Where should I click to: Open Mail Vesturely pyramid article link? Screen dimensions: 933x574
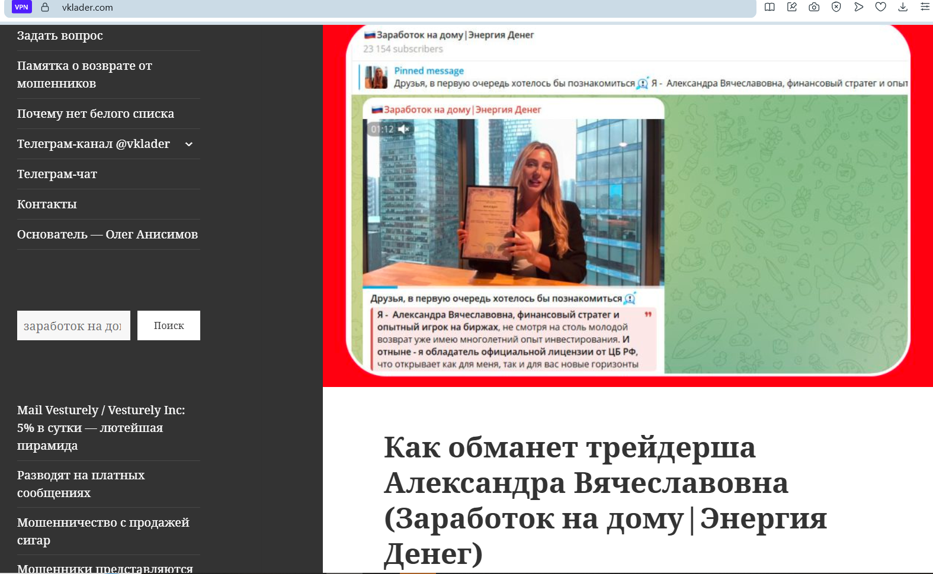[101, 428]
